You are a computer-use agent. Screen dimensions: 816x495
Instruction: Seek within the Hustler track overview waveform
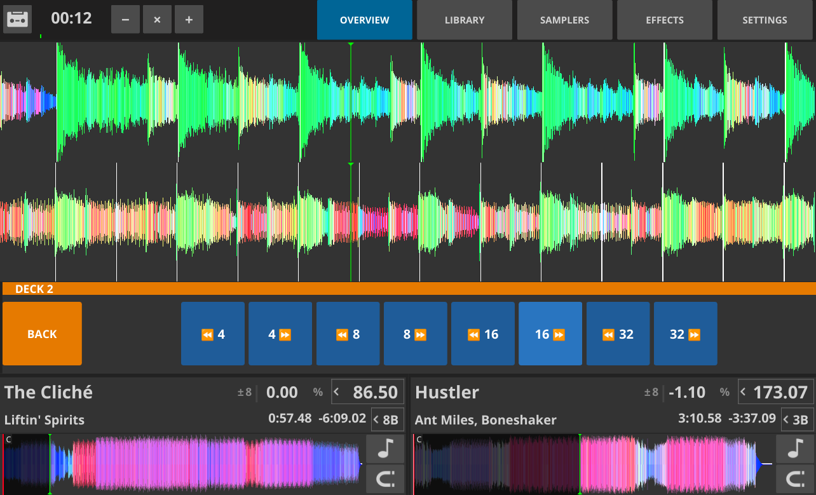click(594, 464)
